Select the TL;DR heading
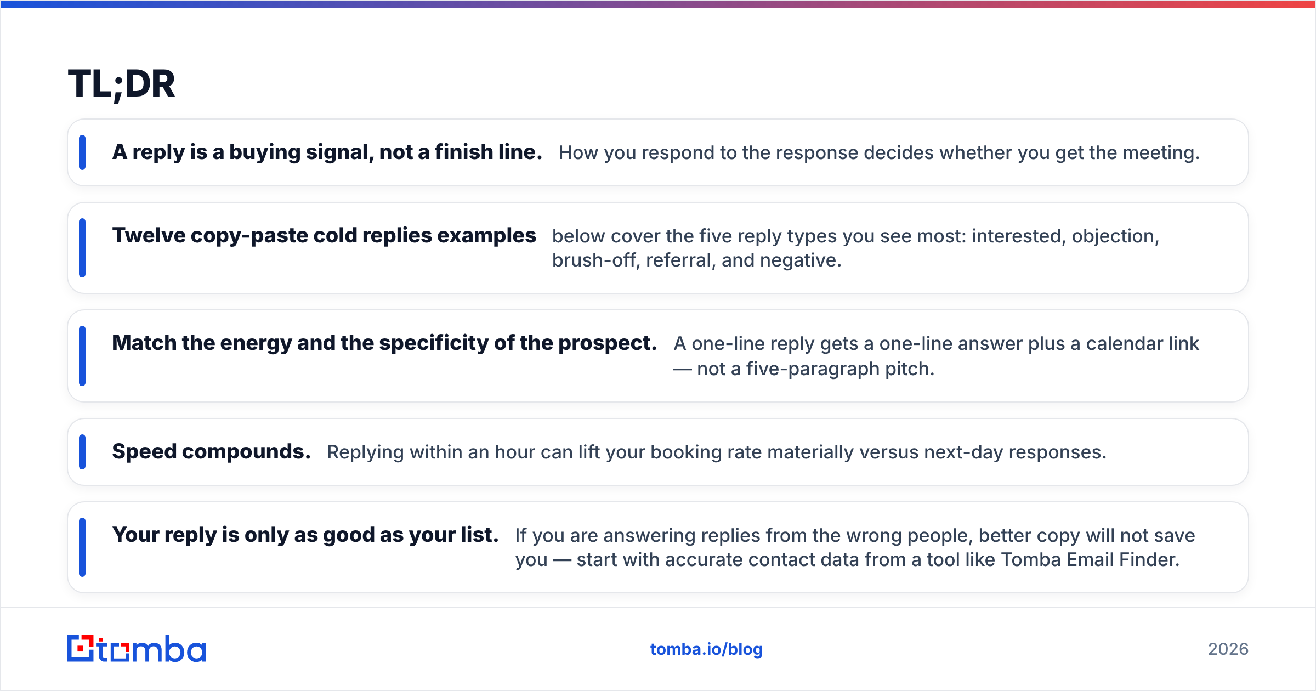This screenshot has height=691, width=1316. coord(121,84)
